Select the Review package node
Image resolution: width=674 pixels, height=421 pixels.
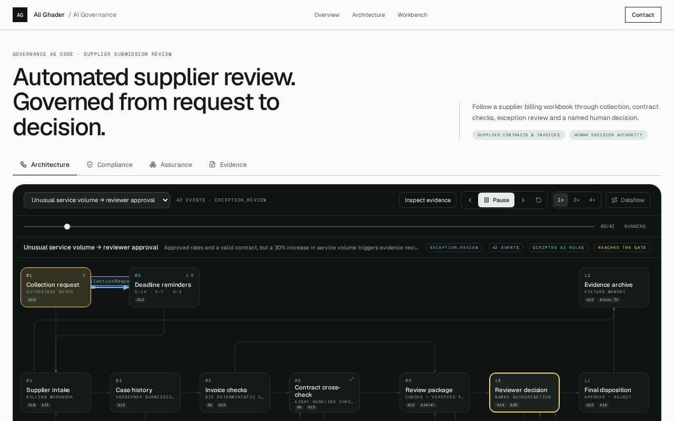click(435, 393)
